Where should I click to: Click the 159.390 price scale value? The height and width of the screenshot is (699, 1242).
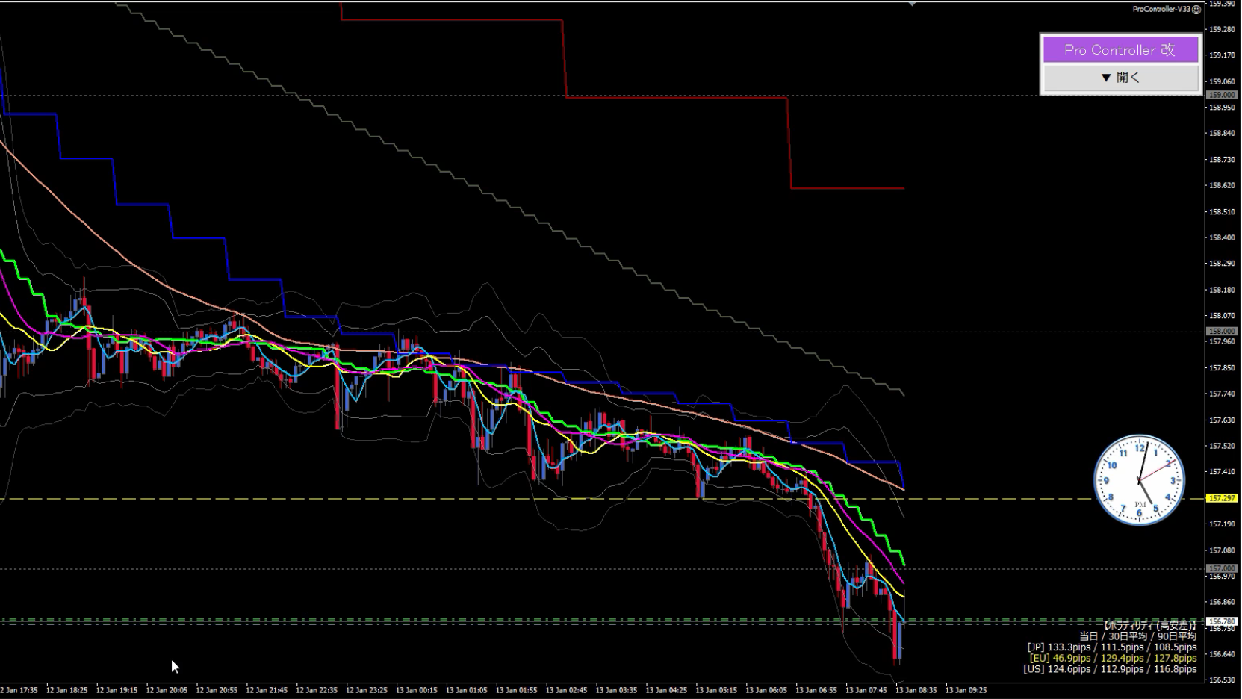pyautogui.click(x=1222, y=4)
